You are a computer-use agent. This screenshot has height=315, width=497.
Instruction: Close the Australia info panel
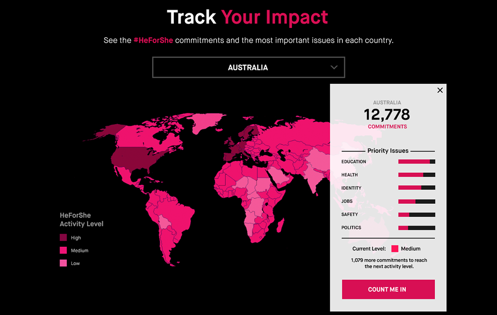(x=440, y=90)
